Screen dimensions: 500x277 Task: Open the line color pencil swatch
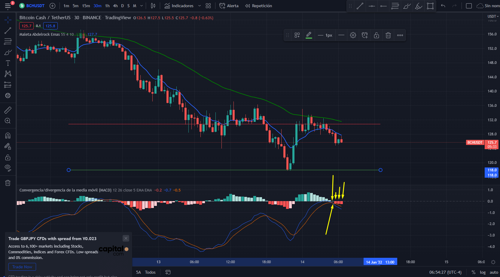point(309,35)
